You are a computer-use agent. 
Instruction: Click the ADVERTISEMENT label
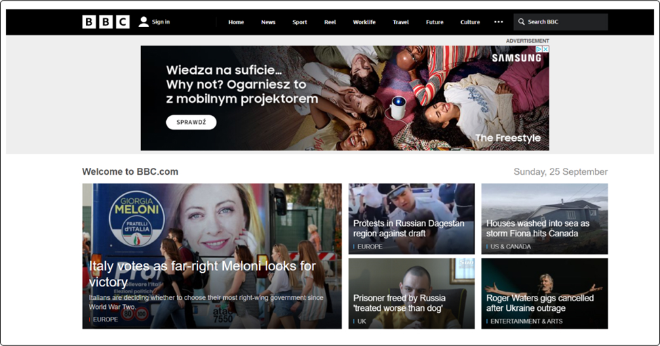[528, 41]
